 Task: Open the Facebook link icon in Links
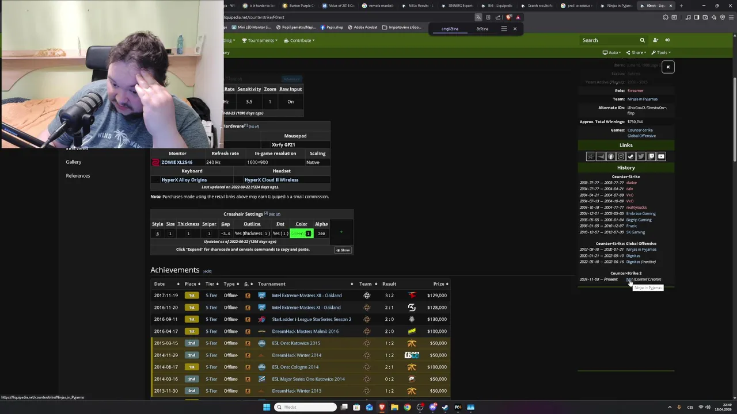(x=611, y=156)
